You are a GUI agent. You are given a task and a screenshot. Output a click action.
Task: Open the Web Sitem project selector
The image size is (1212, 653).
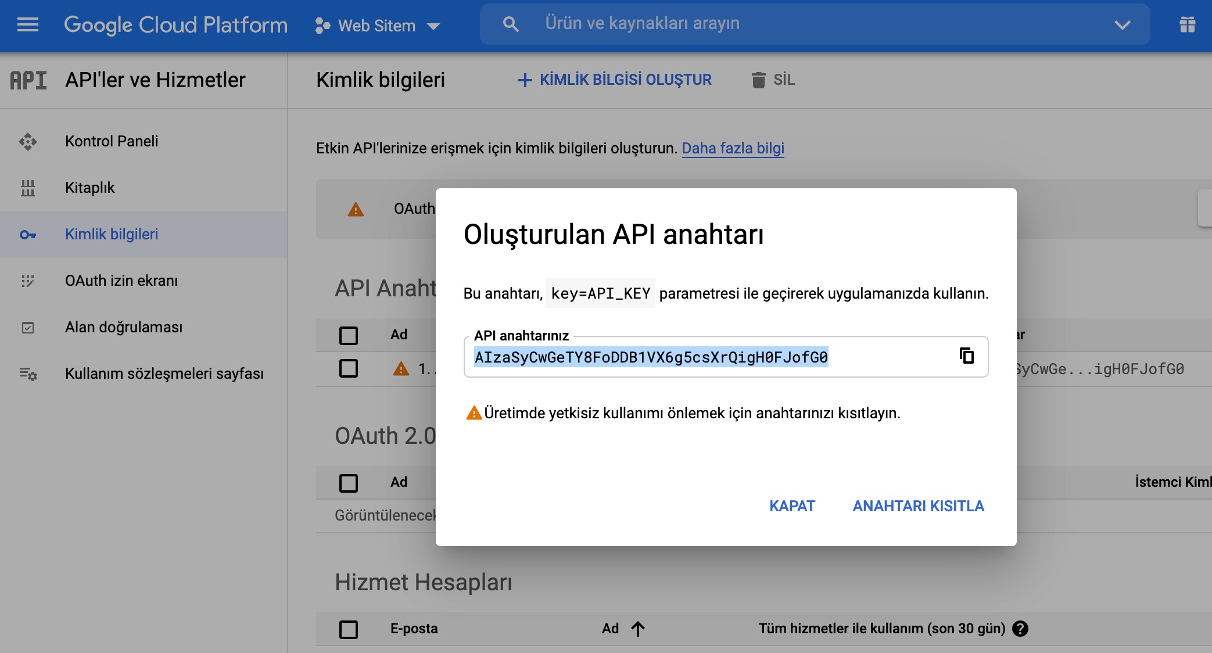[378, 26]
